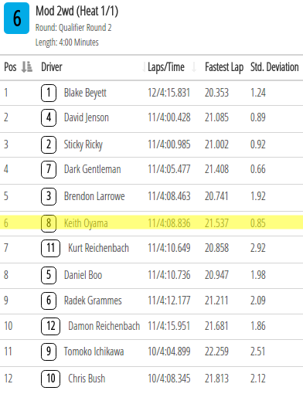Click car number 1 badge for Blake Beyett
303x394 pixels.
click(49, 93)
